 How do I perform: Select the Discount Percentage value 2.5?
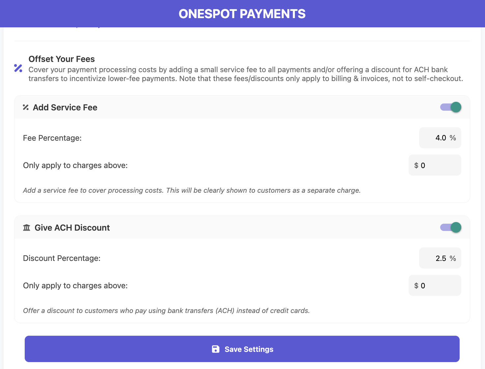[441, 258]
